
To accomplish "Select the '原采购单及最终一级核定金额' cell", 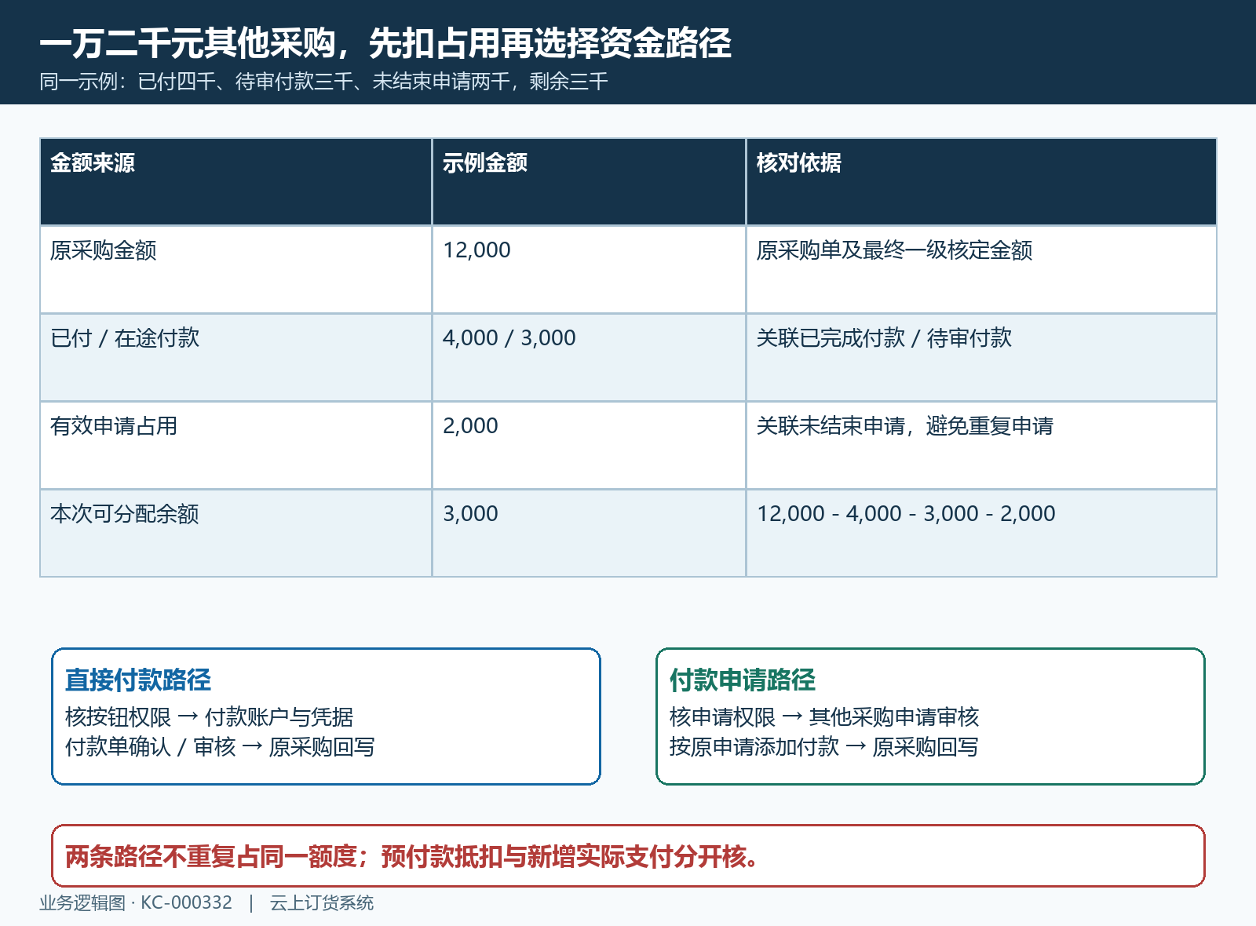I will (981, 270).
